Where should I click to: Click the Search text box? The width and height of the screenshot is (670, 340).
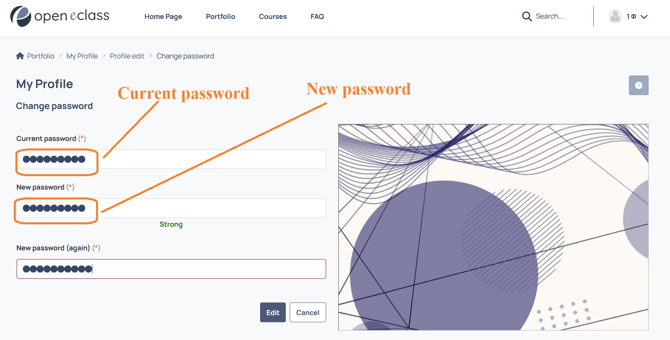click(561, 16)
